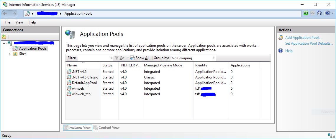Open the dropdown arrow beside the Help icon
The height and width of the screenshot is (139, 336).
click(332, 13)
